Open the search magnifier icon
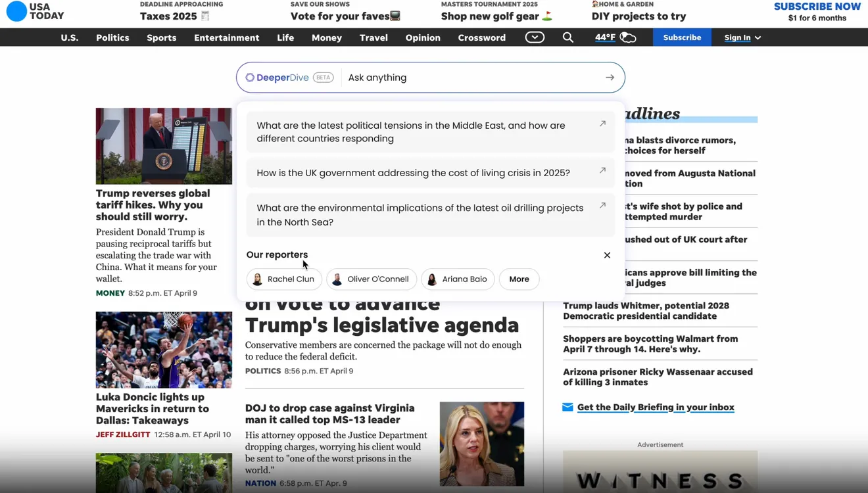 coord(568,37)
